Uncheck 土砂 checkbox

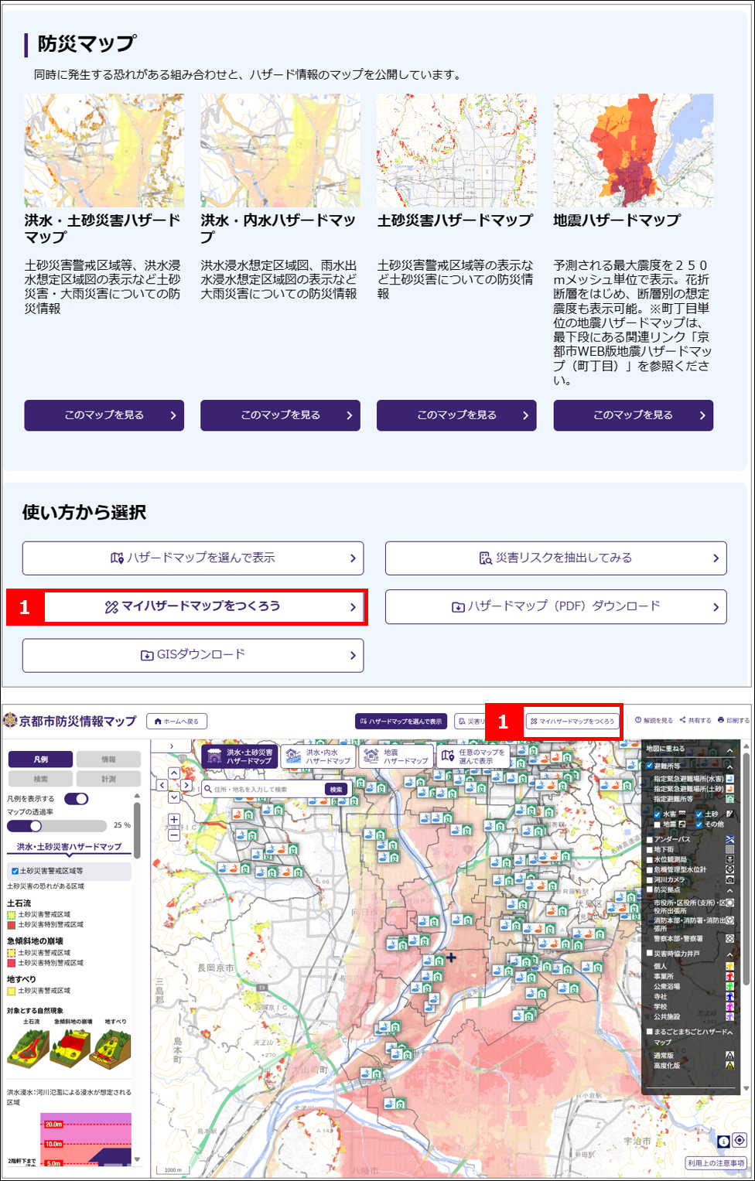[x=699, y=814]
